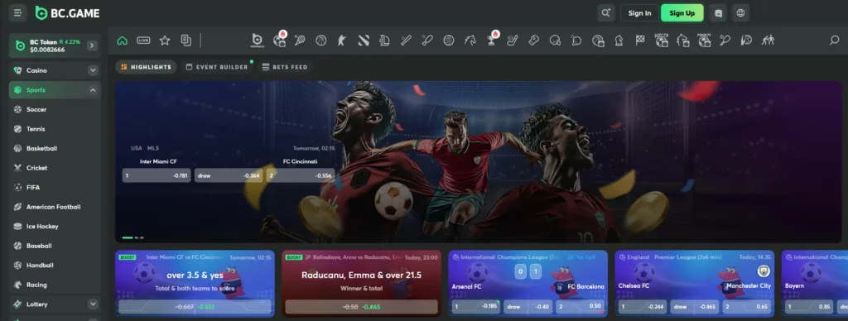Select the tennis racket icon in sports bar
Viewport: 848px width, 321px height.
click(300, 41)
